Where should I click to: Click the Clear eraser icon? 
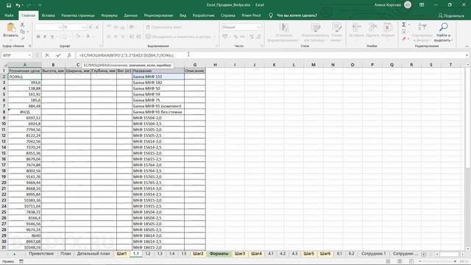[x=404, y=39]
